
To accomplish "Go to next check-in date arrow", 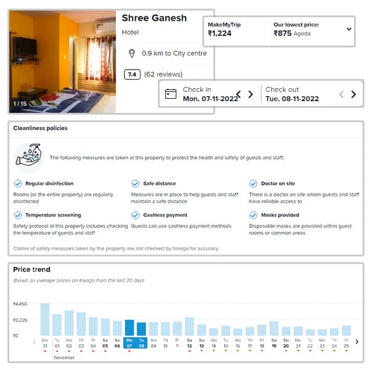I will pos(250,94).
